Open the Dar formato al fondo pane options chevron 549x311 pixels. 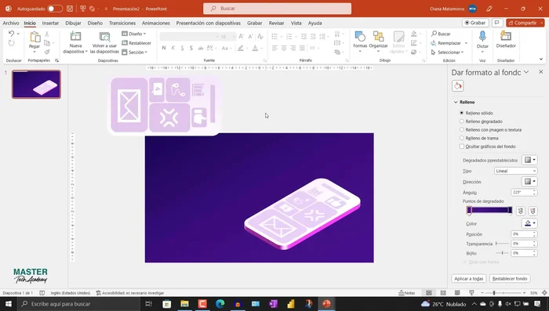click(526, 72)
